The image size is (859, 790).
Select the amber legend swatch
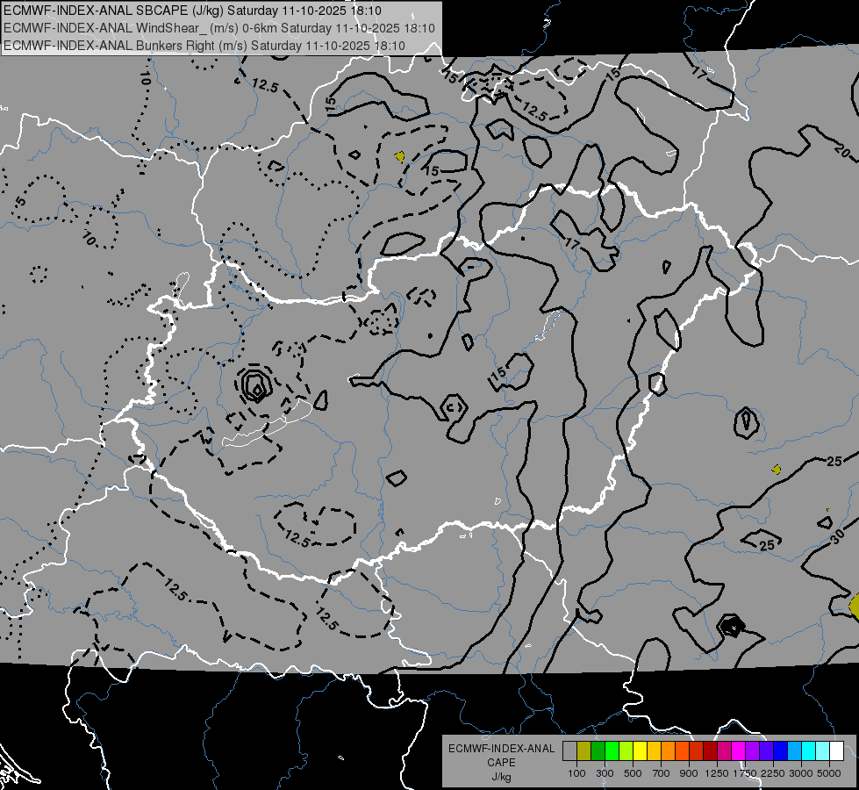coord(654,750)
